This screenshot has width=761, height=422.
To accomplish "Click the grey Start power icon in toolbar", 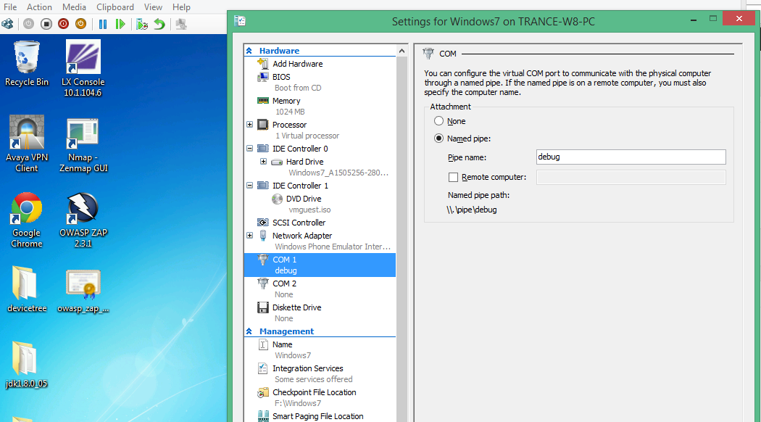I will tap(29, 24).
